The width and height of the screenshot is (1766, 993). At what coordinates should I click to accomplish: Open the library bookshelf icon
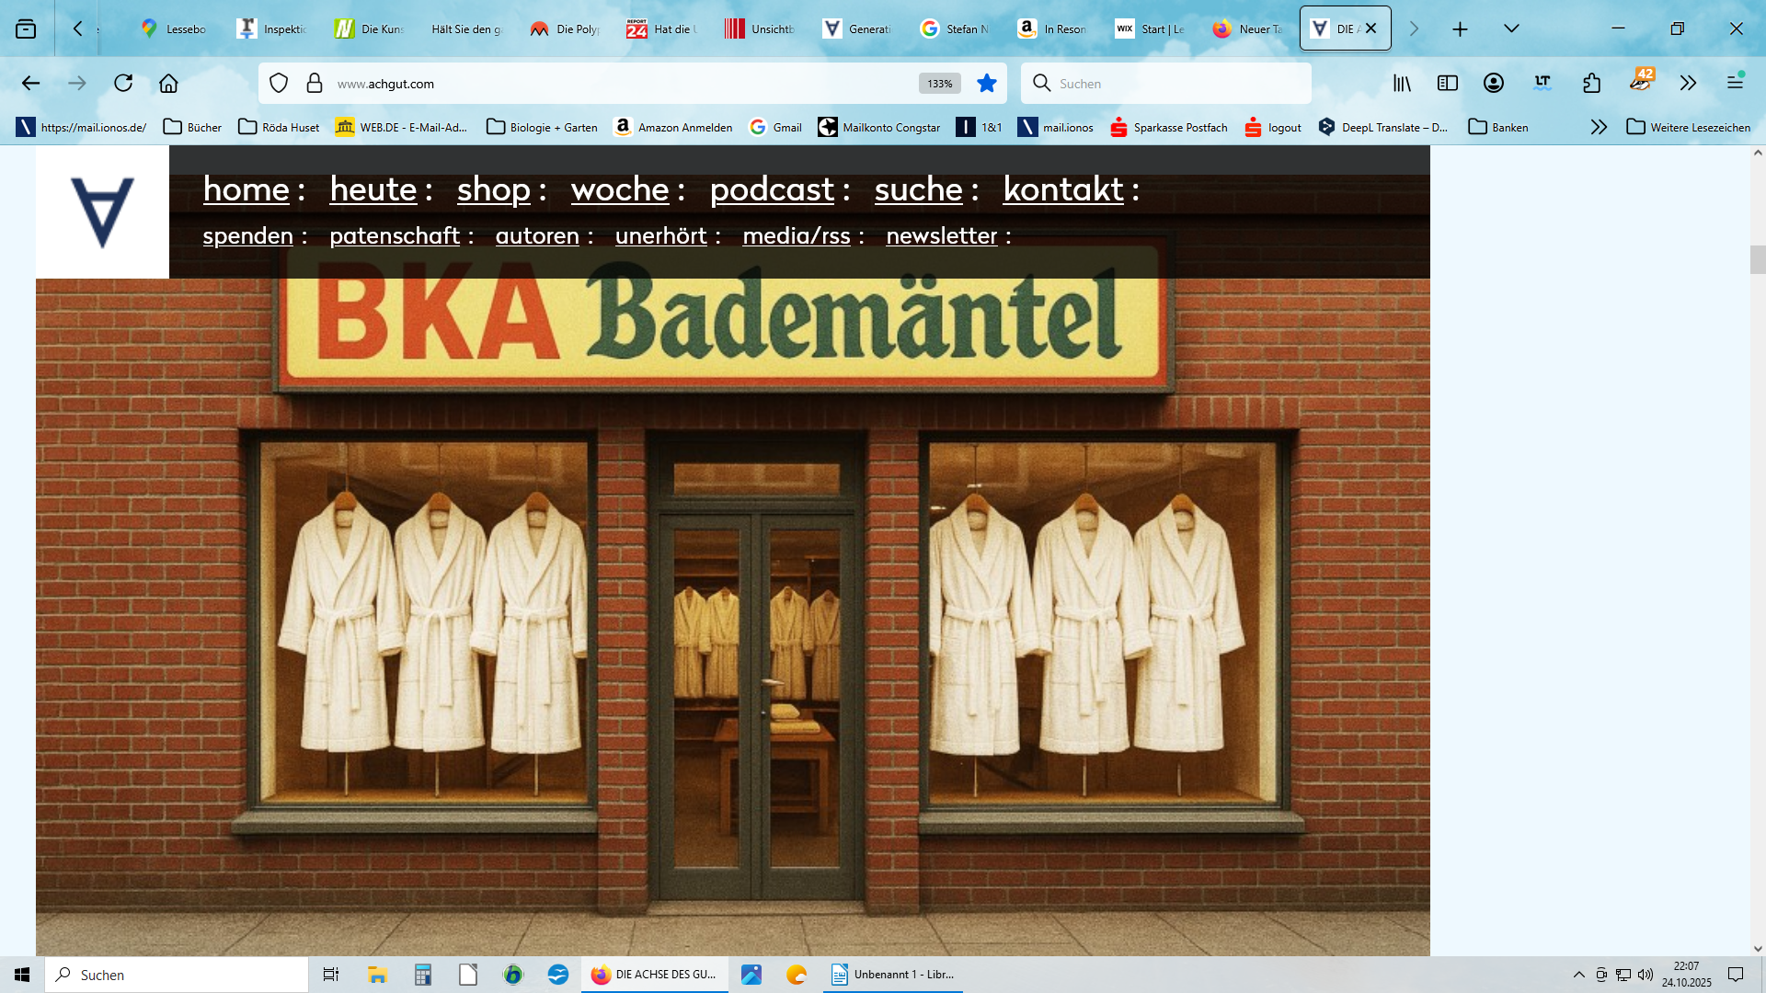pos(1402,84)
